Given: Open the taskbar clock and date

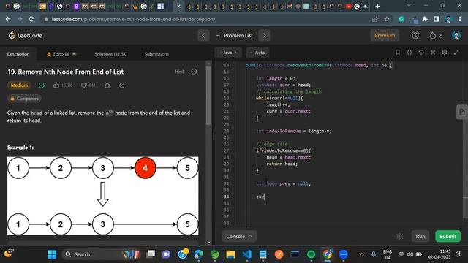Looking at the screenshot, I should [x=439, y=254].
